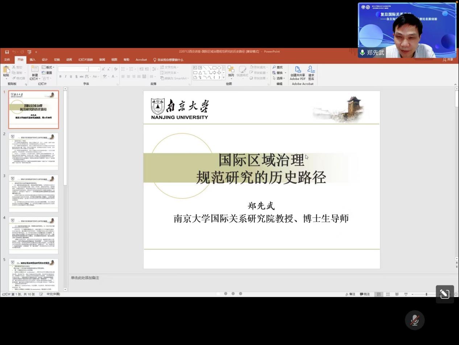
Task: Click 重置 to reset the slide
Action: pyautogui.click(x=47, y=73)
